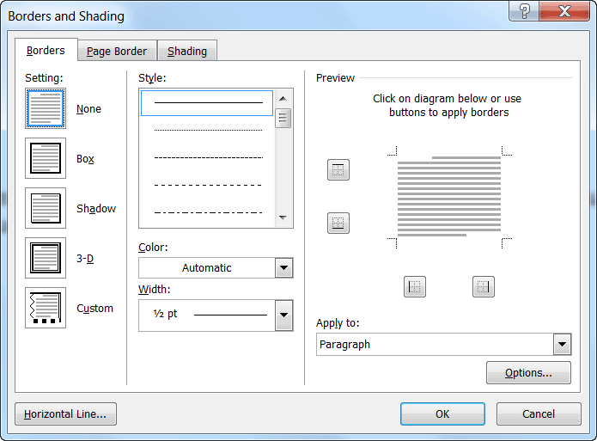Toggle the left border preview button
Image resolution: width=597 pixels, height=441 pixels.
415,286
